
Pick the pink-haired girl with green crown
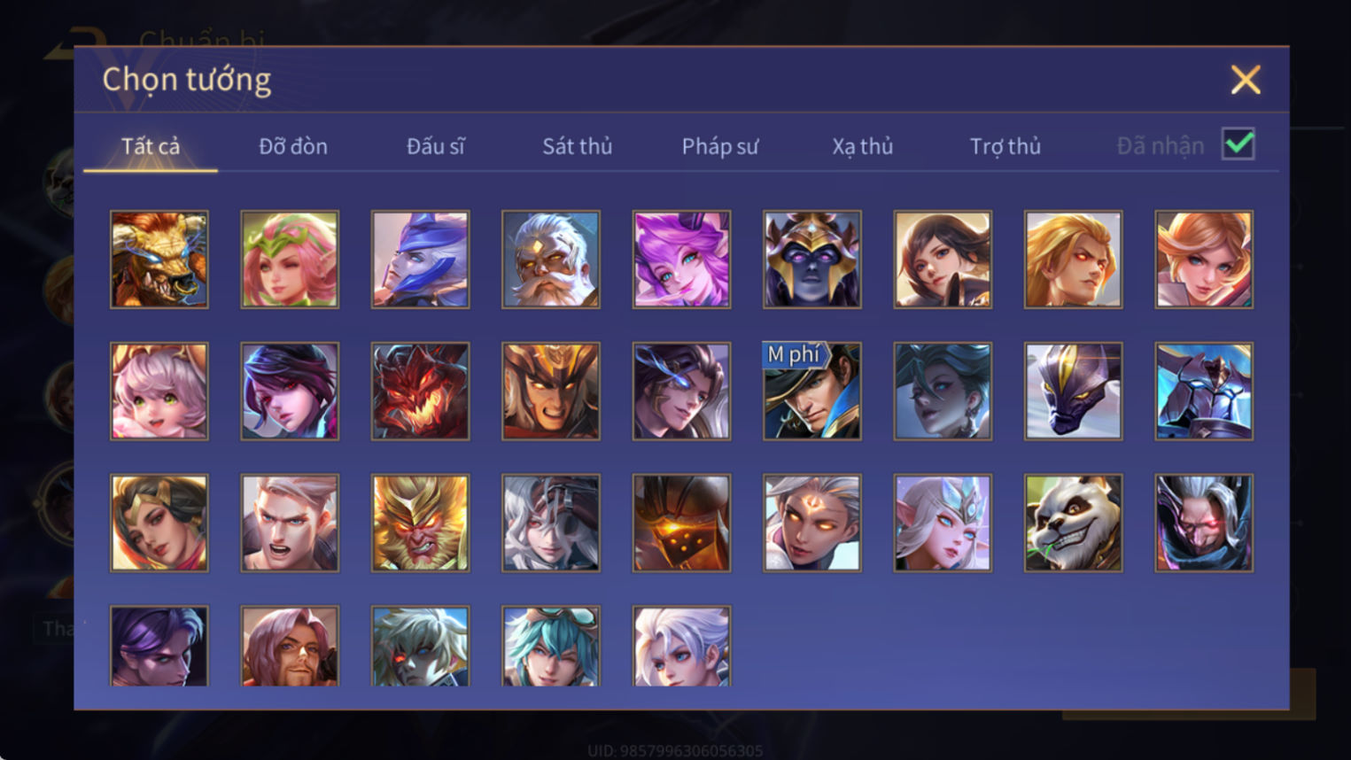[x=290, y=260]
